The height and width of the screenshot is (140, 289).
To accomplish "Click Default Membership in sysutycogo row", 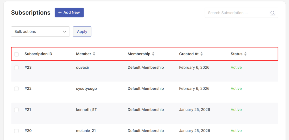I will [x=146, y=89].
